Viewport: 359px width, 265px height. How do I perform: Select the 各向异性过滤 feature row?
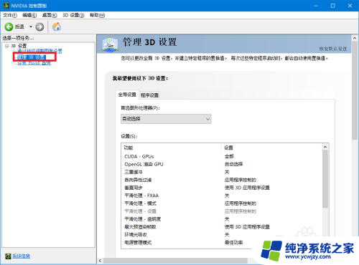click(222, 180)
